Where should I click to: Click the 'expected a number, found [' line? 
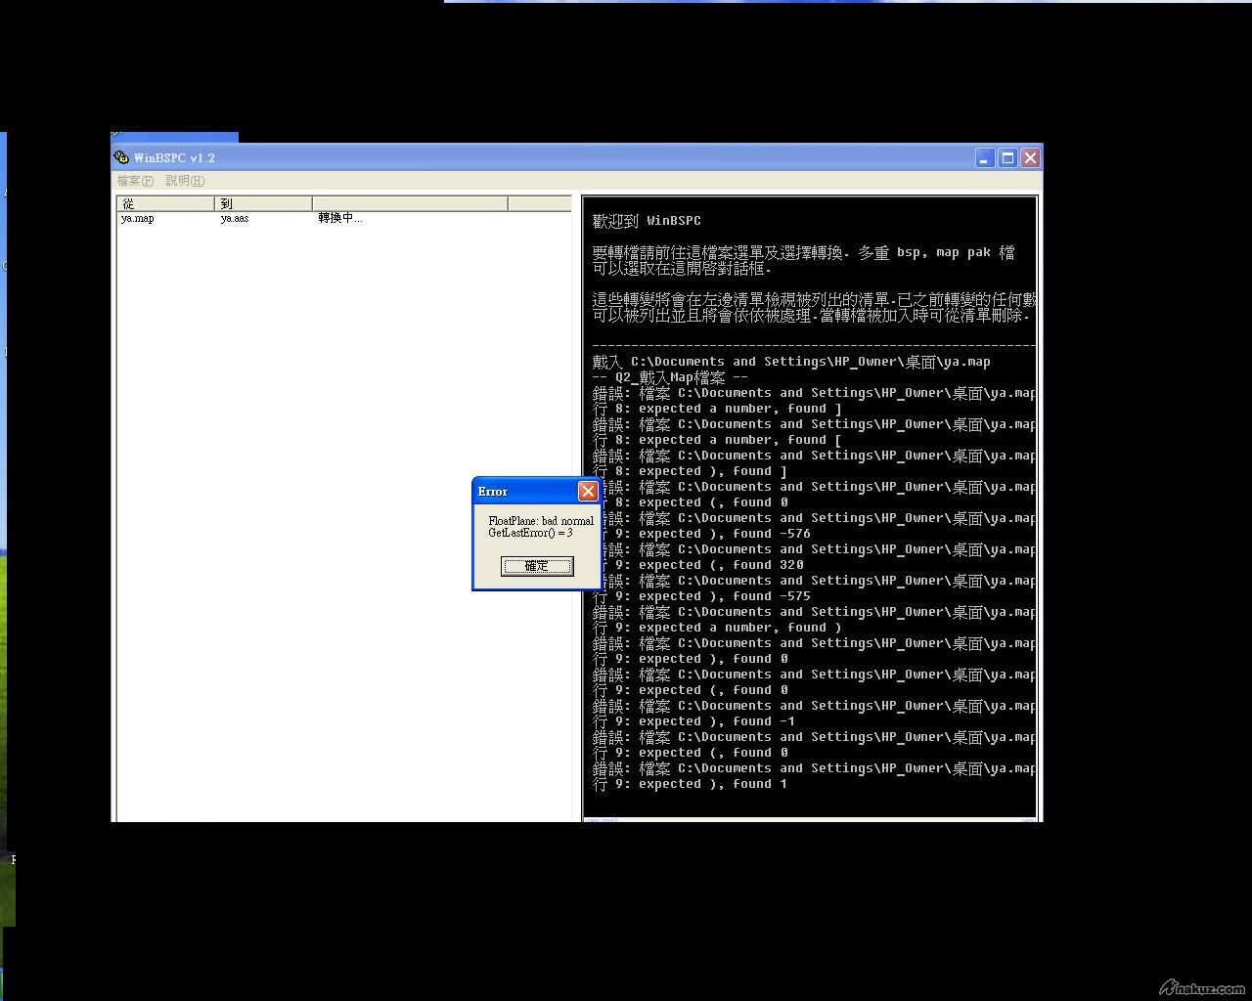717,440
